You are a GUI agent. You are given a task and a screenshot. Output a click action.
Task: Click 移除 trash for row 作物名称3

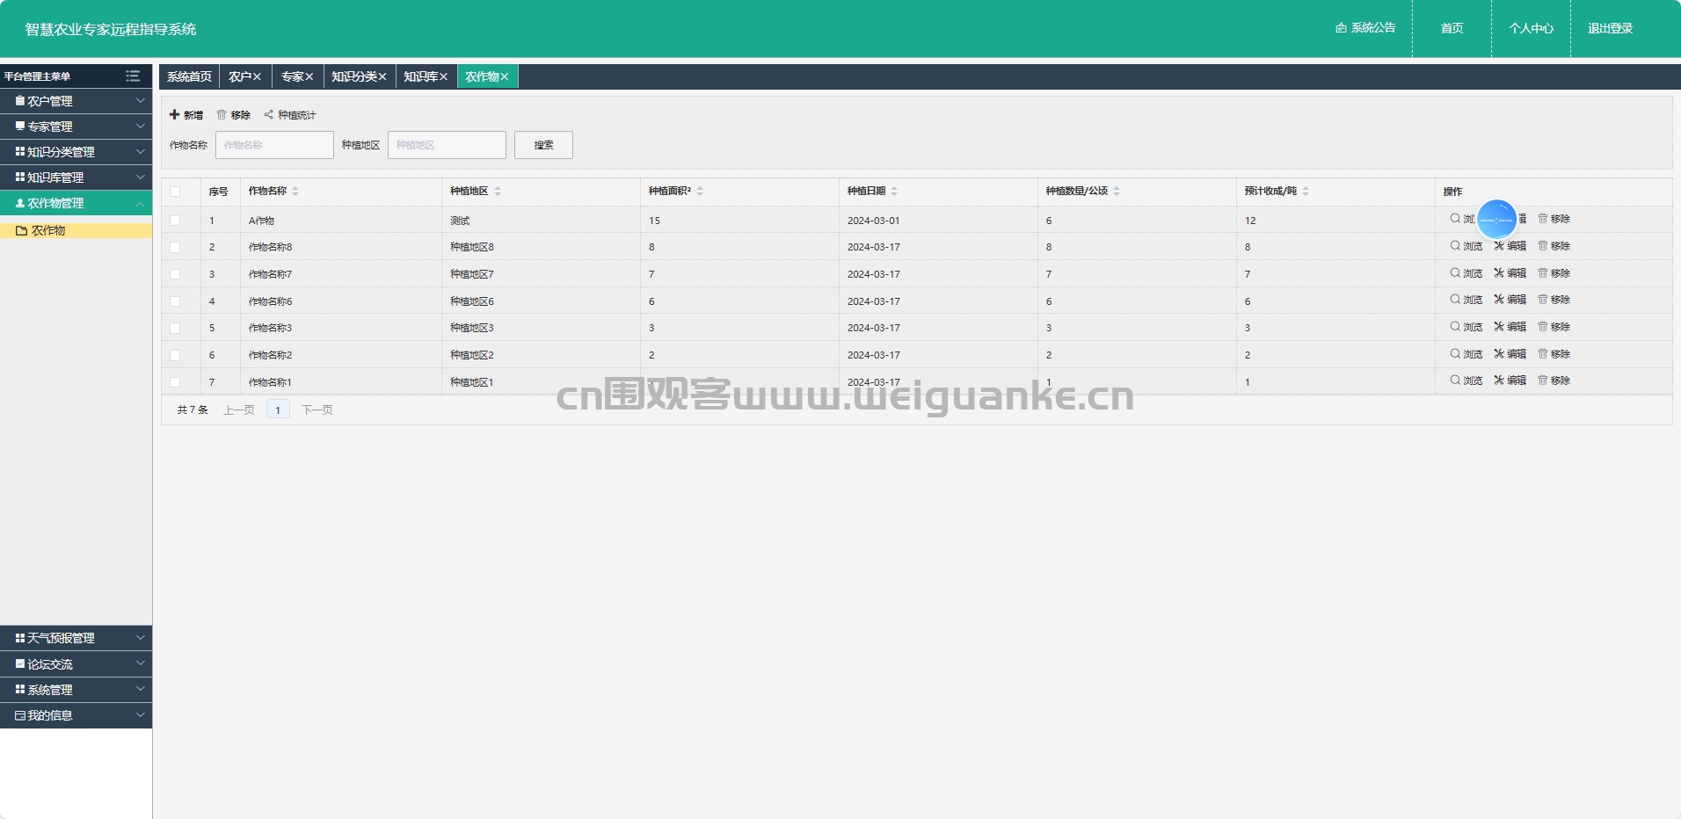click(x=1554, y=327)
